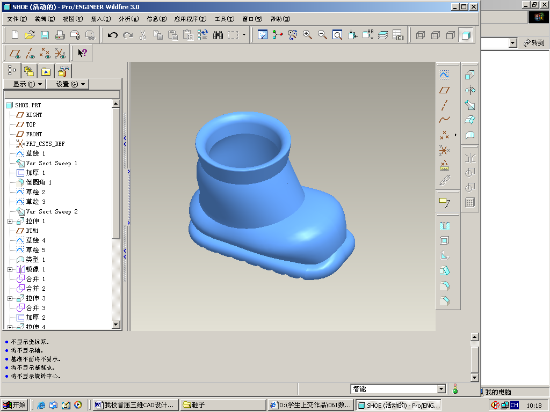Select the Revolve tool icon
This screenshot has height=412, width=550.
point(470,90)
